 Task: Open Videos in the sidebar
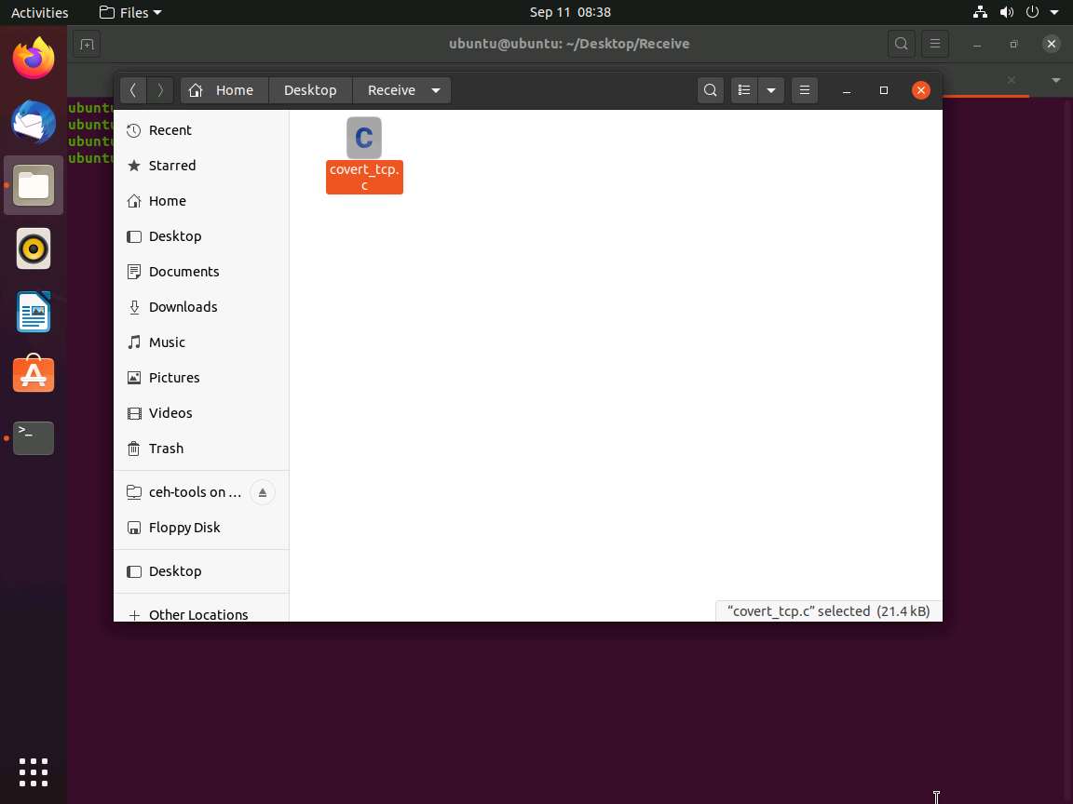(201, 413)
